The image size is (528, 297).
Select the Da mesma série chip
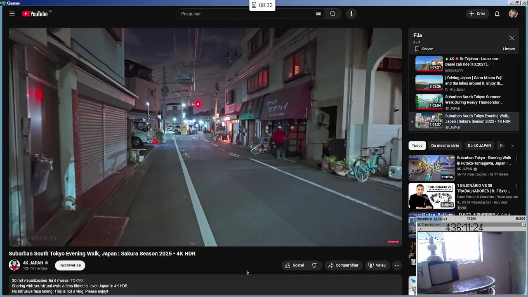click(445, 146)
